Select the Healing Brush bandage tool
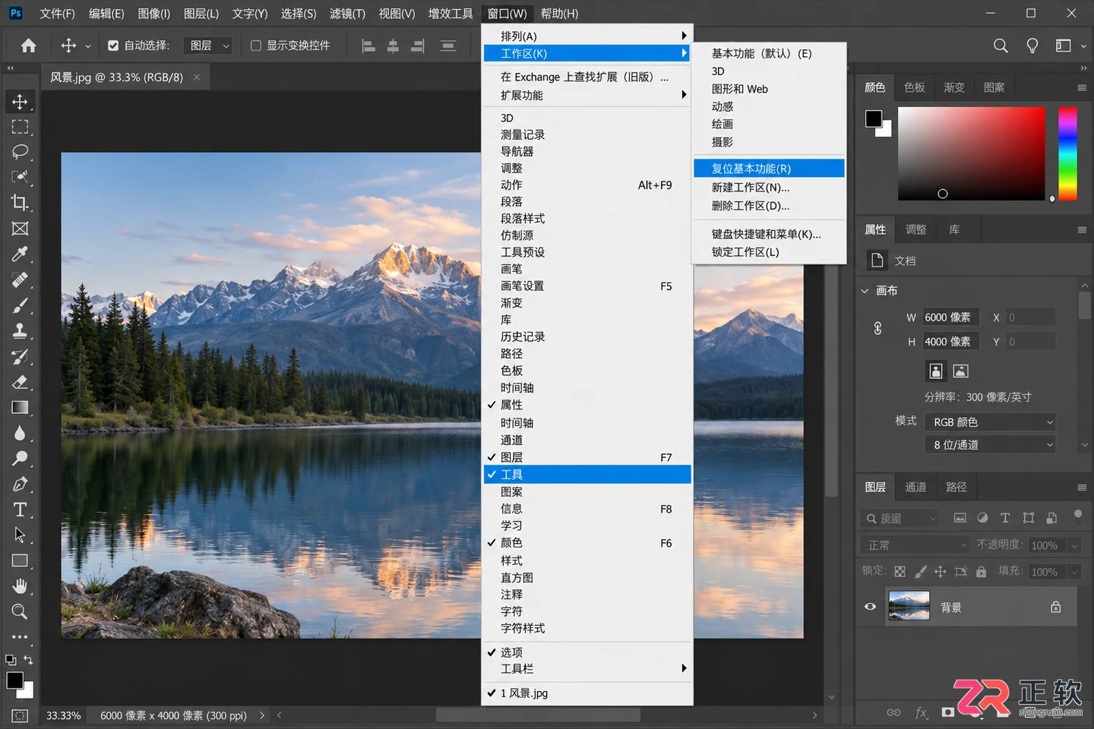This screenshot has width=1094, height=729. (20, 279)
